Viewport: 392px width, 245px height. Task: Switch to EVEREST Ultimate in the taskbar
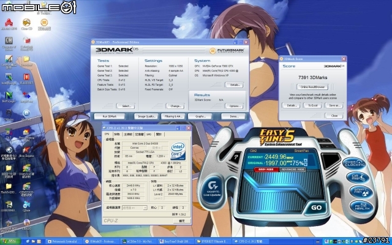[214, 241]
